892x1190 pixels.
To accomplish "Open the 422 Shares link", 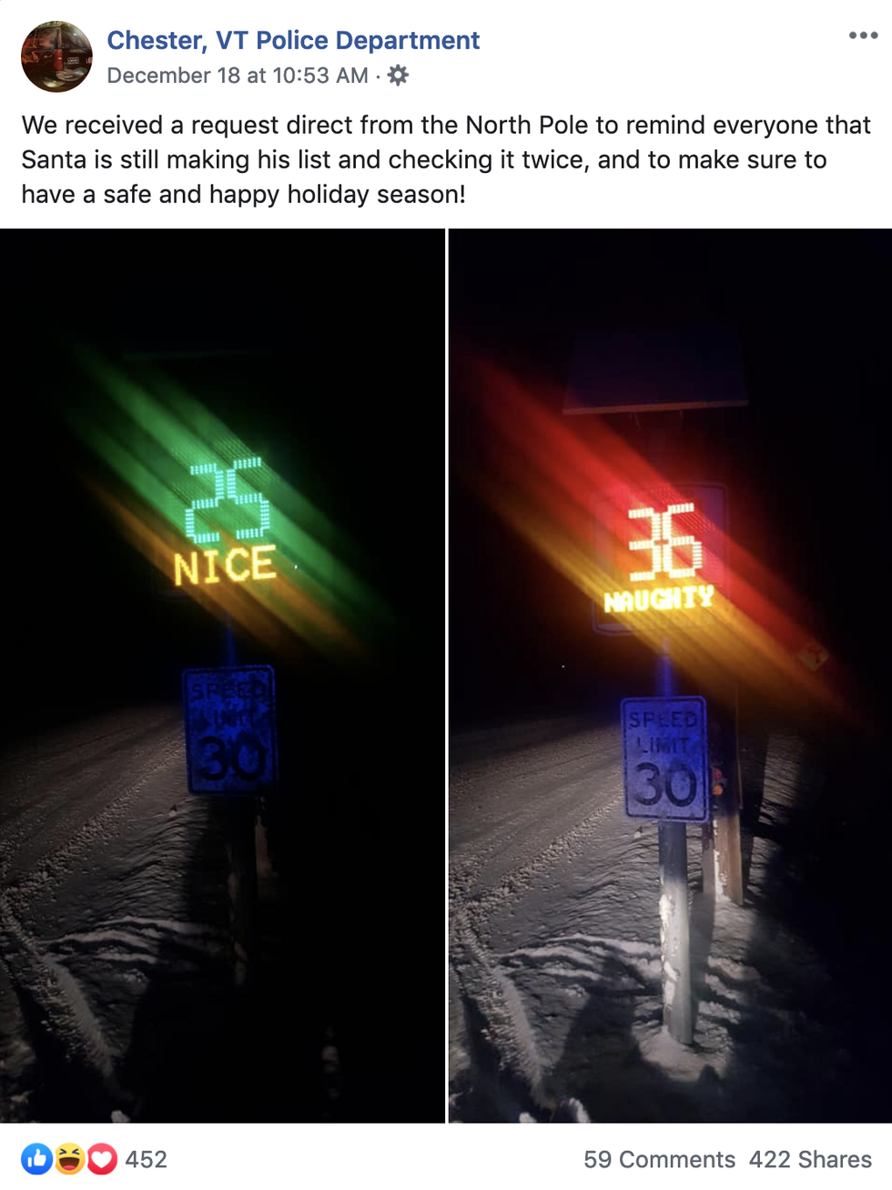I will pos(810,1159).
